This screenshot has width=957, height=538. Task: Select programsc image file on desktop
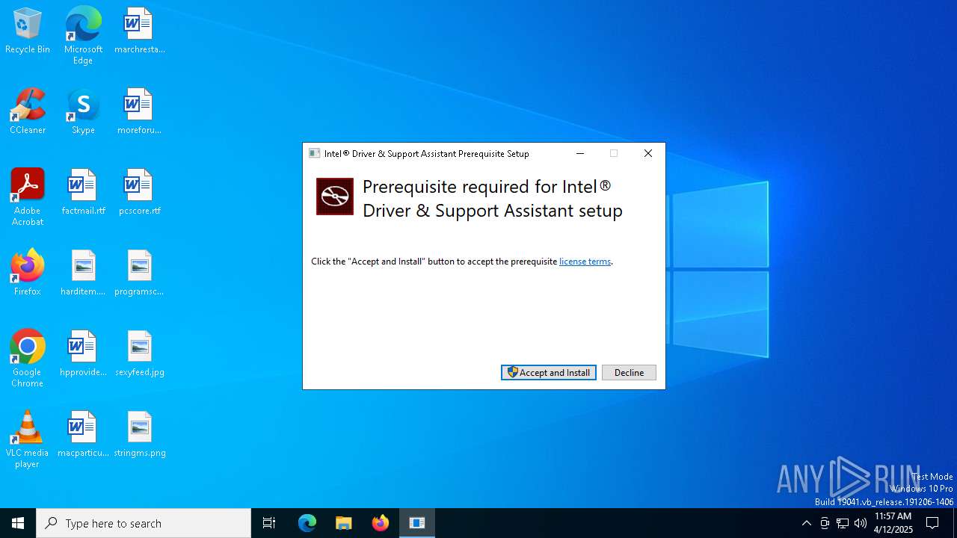click(x=140, y=273)
